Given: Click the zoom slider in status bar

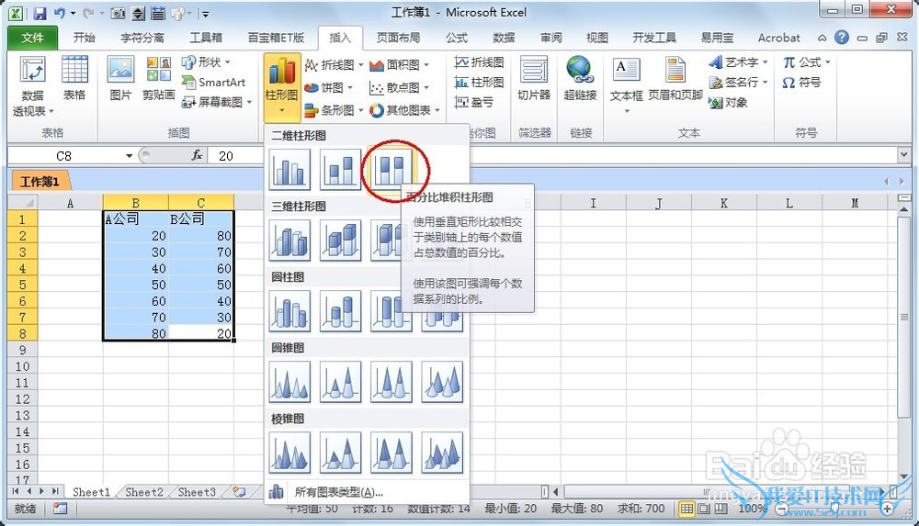Looking at the screenshot, I should [834, 508].
